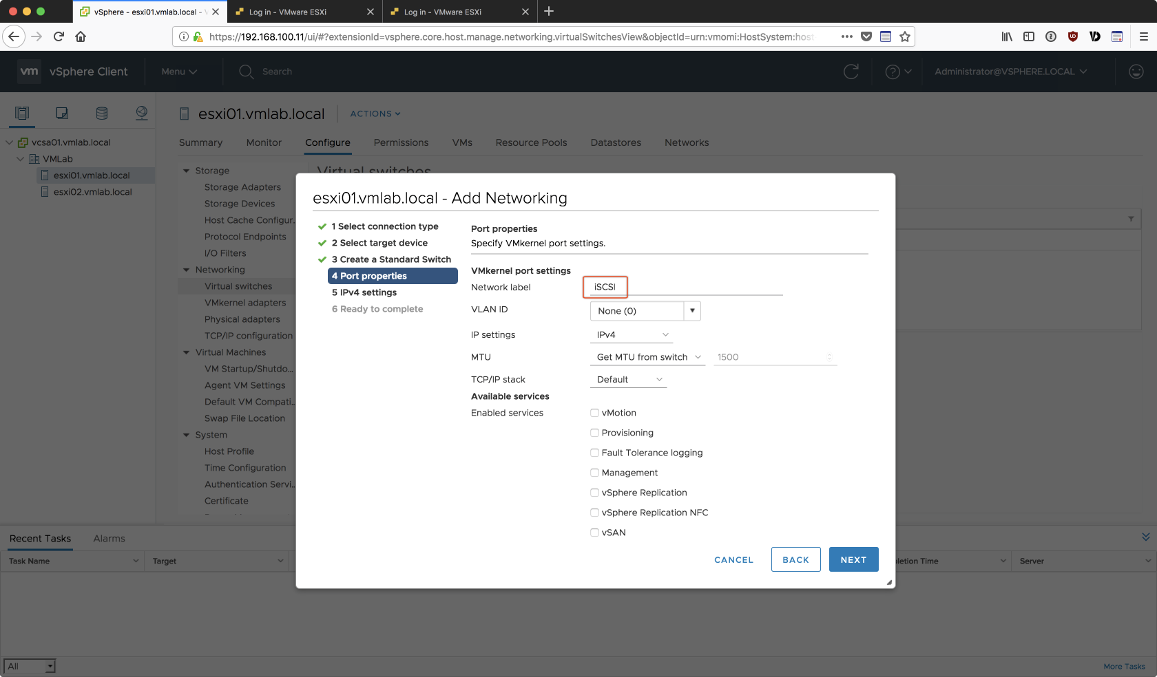
Task: Open the Hosts and Clusters inventory icon
Action: (22, 113)
